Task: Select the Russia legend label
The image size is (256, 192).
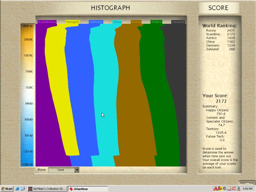Action: click(x=136, y=22)
